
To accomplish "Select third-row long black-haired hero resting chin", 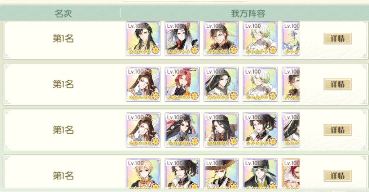I will [221, 130].
